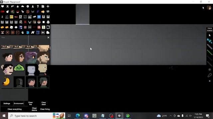Viewport: 213px width, 119px height.
Task: Click the Windows taskbar search box
Action: point(37,116)
